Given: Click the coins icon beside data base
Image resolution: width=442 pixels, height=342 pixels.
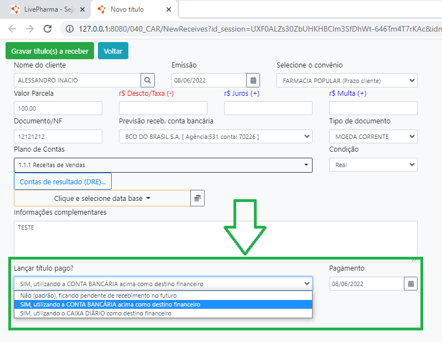Looking at the screenshot, I should [197, 198].
